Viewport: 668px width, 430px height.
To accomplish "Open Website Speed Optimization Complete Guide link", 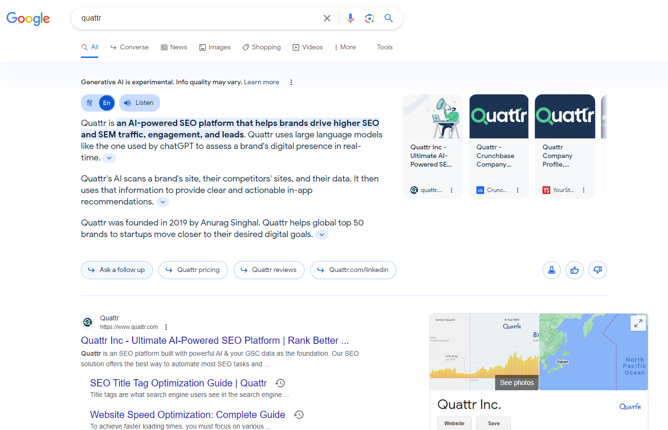I will (x=188, y=415).
